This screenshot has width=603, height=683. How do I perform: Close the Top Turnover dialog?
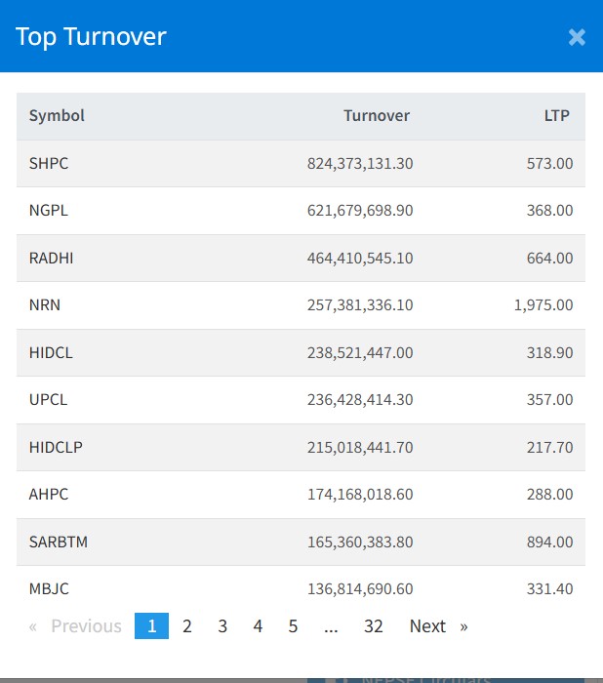point(577,37)
